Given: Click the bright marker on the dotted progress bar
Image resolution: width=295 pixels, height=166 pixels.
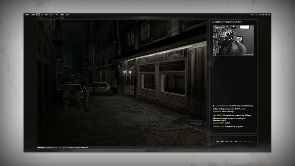Looking at the screenshot, I should 216,142.
